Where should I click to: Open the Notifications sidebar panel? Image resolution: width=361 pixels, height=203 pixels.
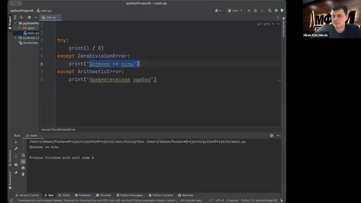pos(283,27)
